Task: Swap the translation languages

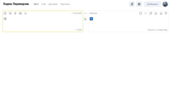Action: 85,13
